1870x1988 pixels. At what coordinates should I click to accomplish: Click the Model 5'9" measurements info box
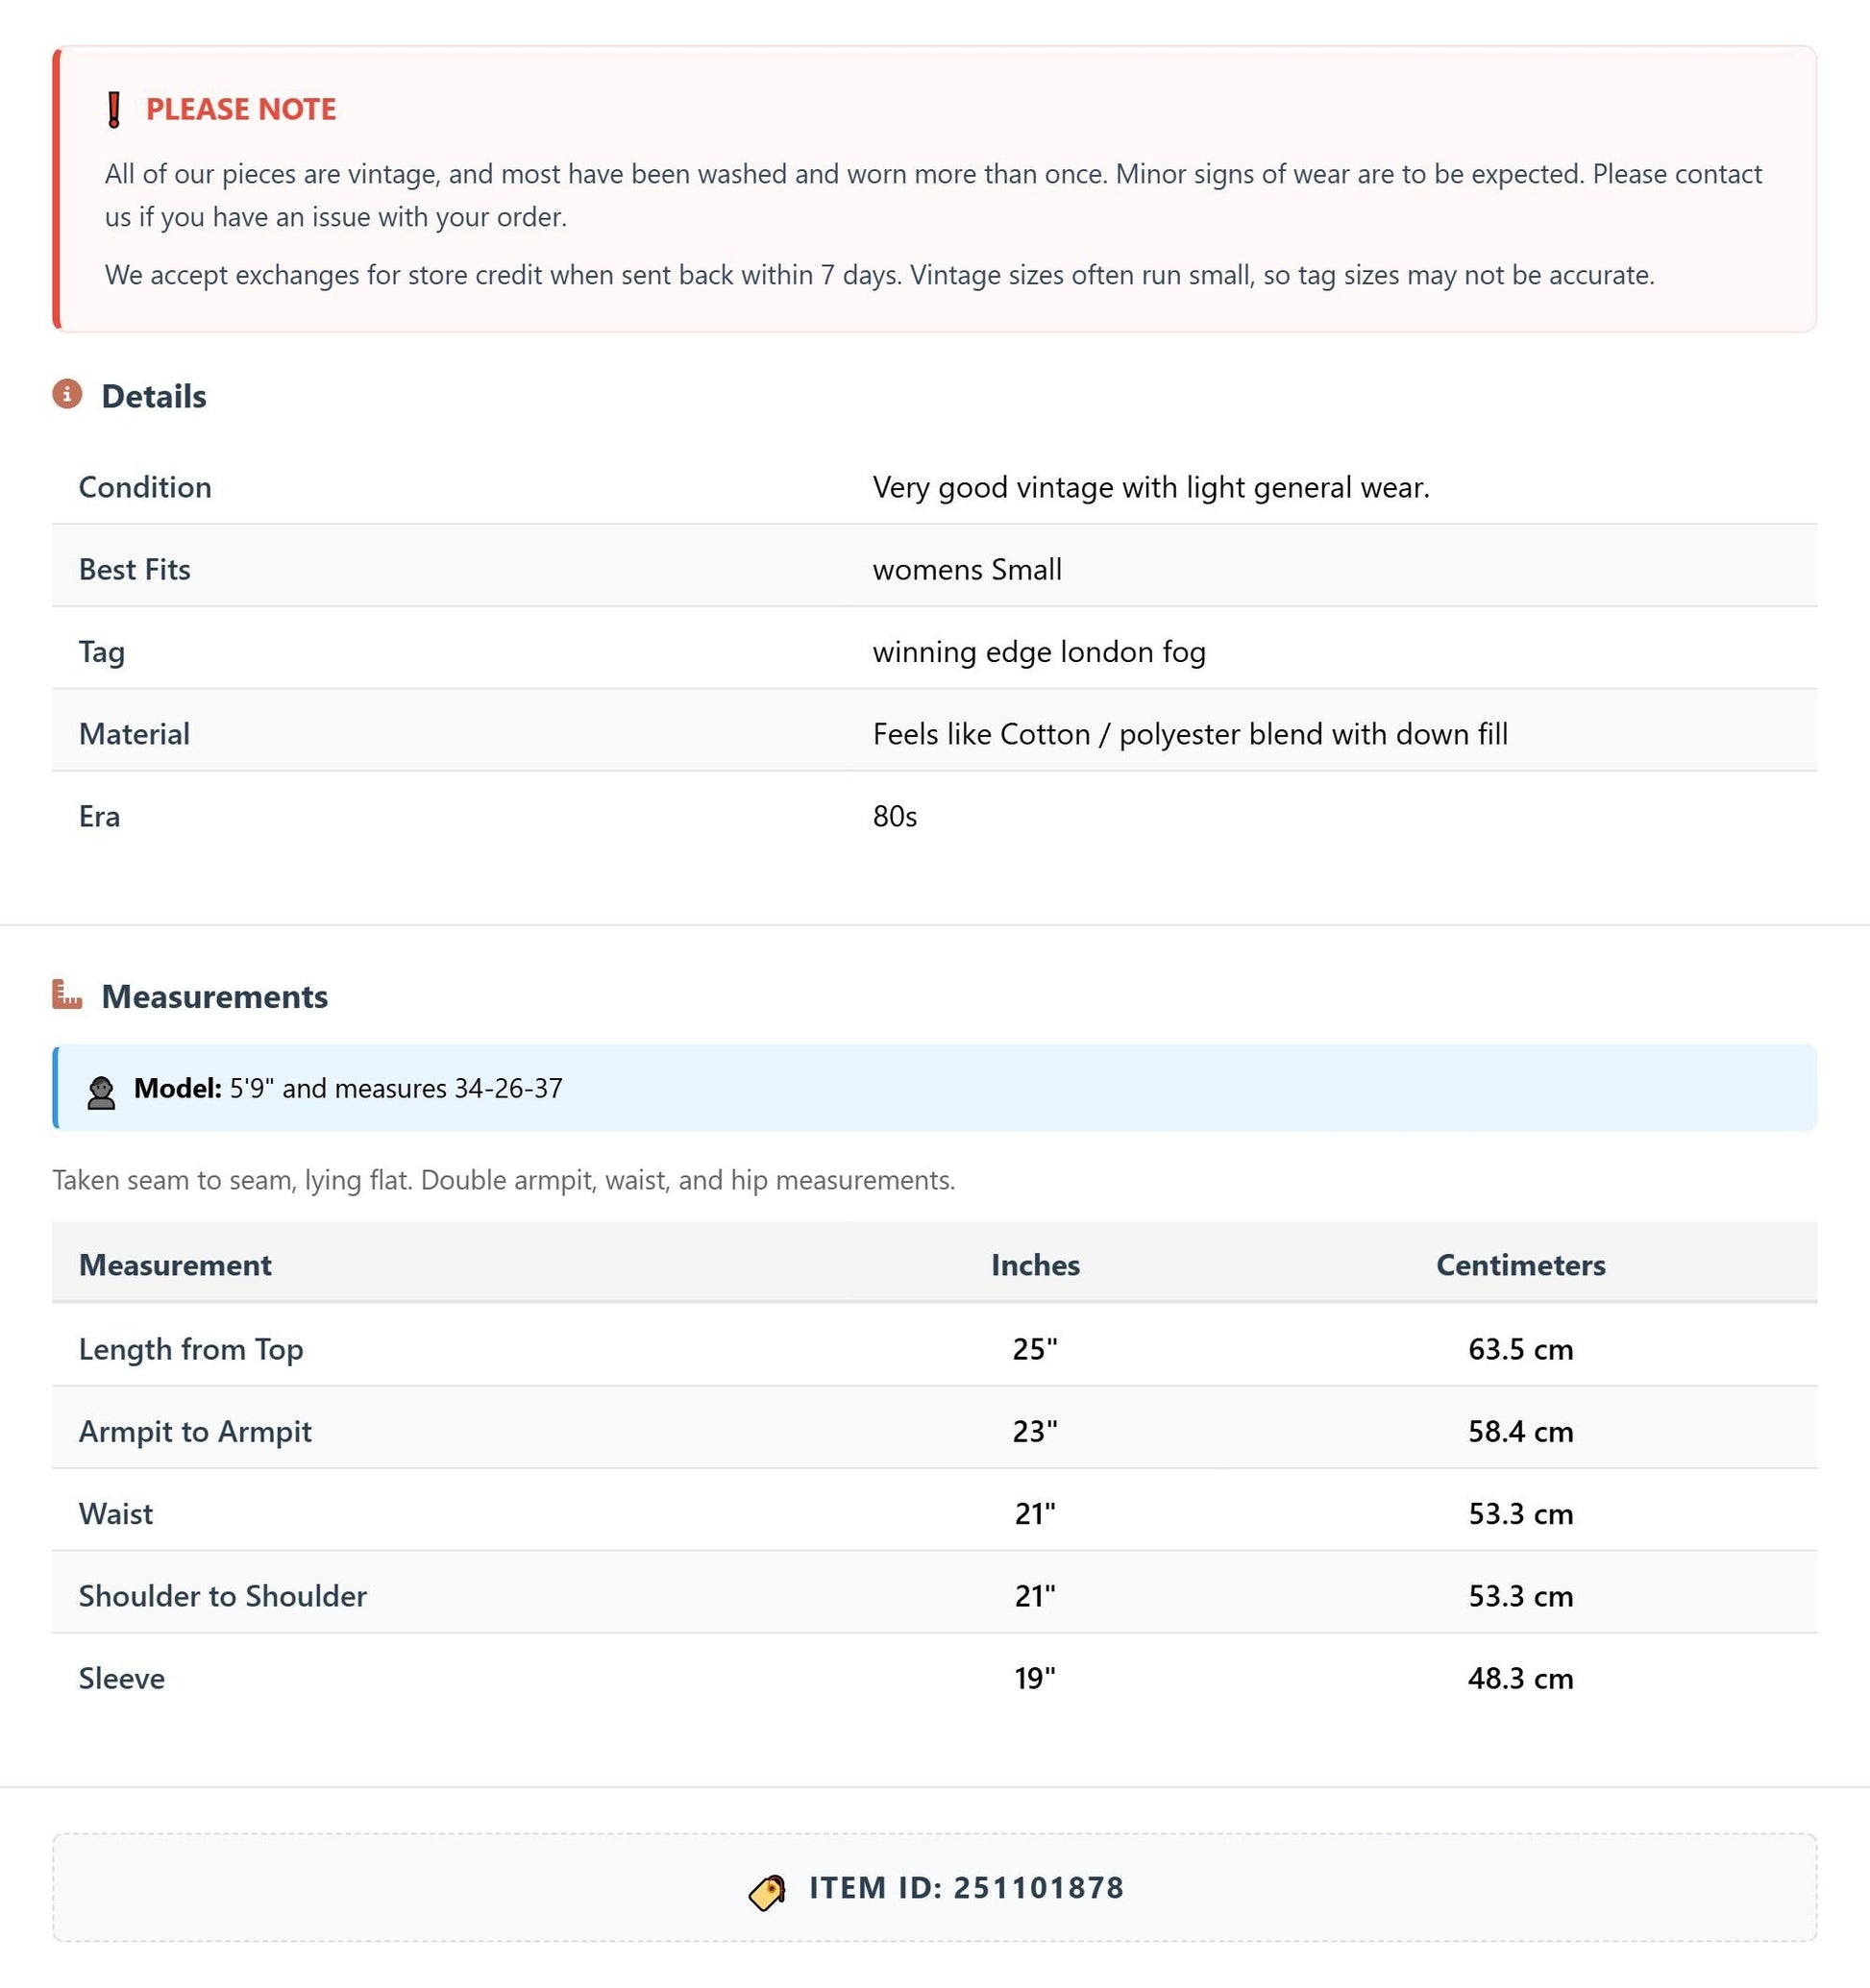935,1088
